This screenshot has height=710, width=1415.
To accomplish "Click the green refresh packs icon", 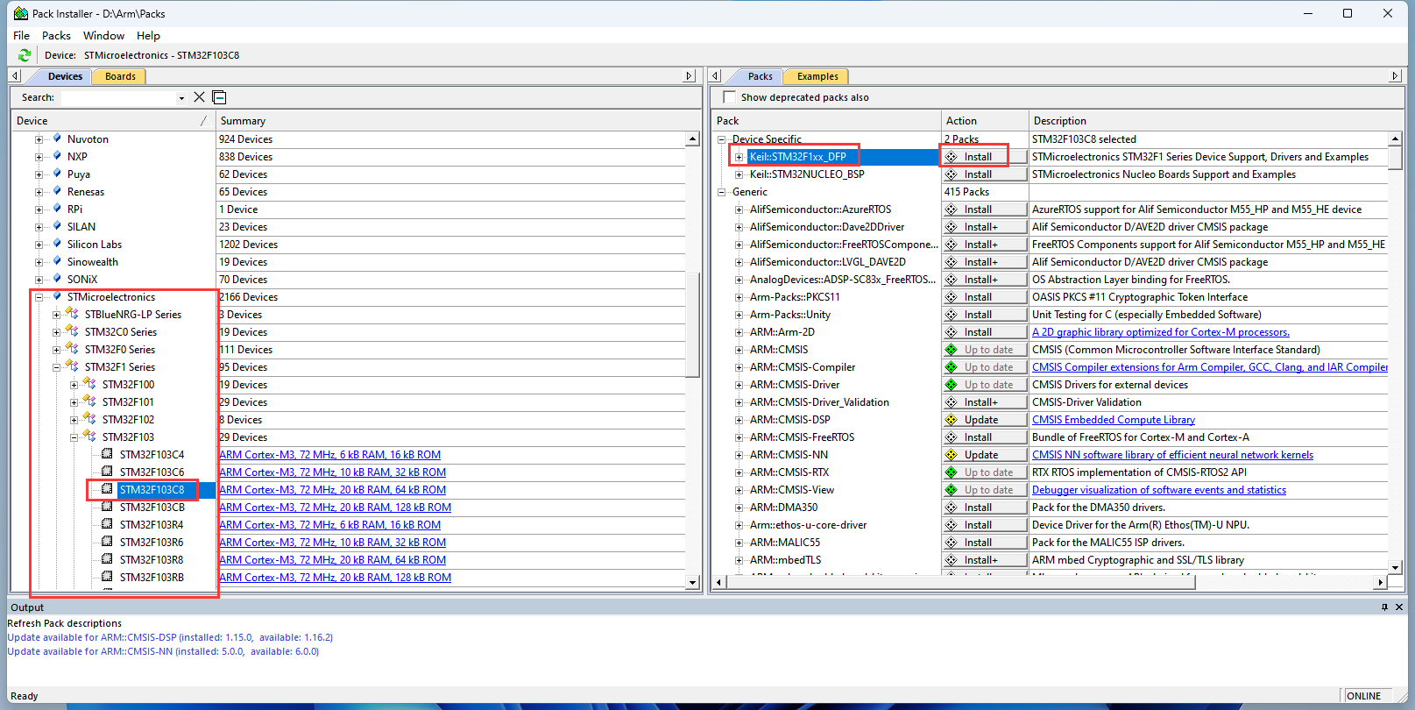I will [24, 55].
